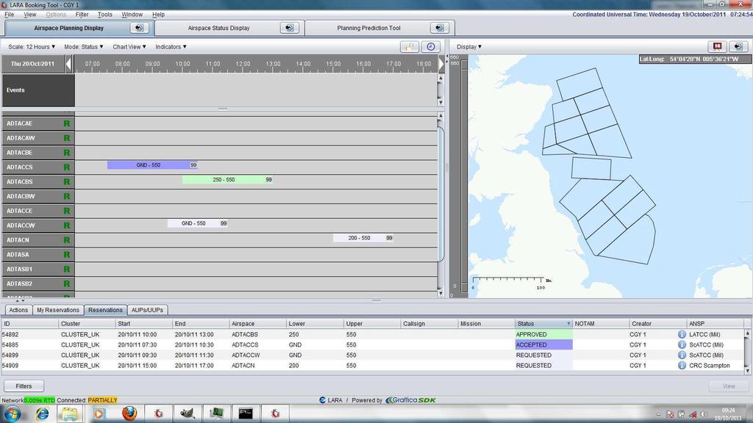Open the Windows Start menu
This screenshot has width=753, height=423.
tap(13, 413)
